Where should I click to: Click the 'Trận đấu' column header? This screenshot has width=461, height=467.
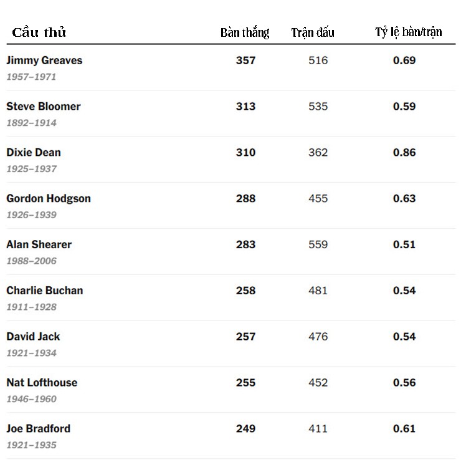[x=313, y=32]
